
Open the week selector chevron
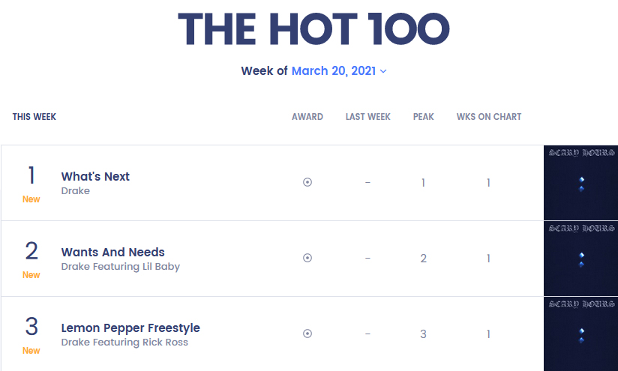tap(383, 71)
